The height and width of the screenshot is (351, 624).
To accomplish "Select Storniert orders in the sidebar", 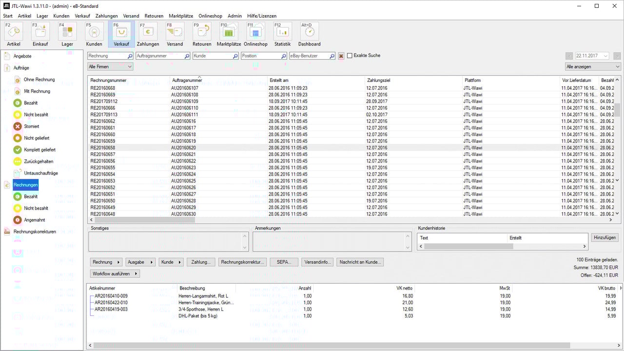I will click(x=31, y=126).
